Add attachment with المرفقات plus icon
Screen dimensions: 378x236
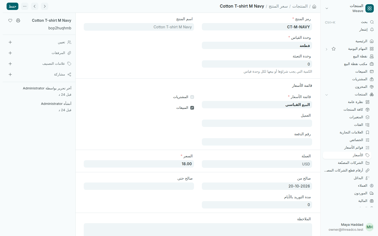(10, 53)
